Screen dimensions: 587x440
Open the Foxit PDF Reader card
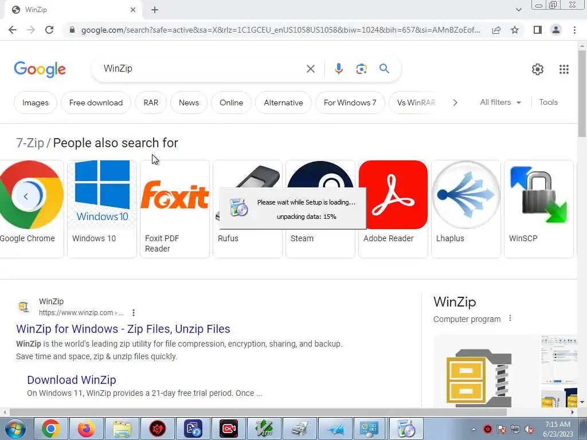[175, 209]
